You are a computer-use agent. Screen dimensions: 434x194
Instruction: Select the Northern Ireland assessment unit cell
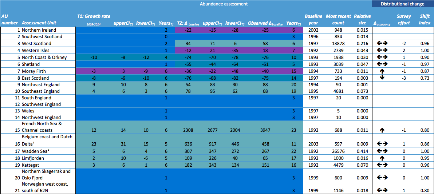pyautogui.click(x=39, y=30)
